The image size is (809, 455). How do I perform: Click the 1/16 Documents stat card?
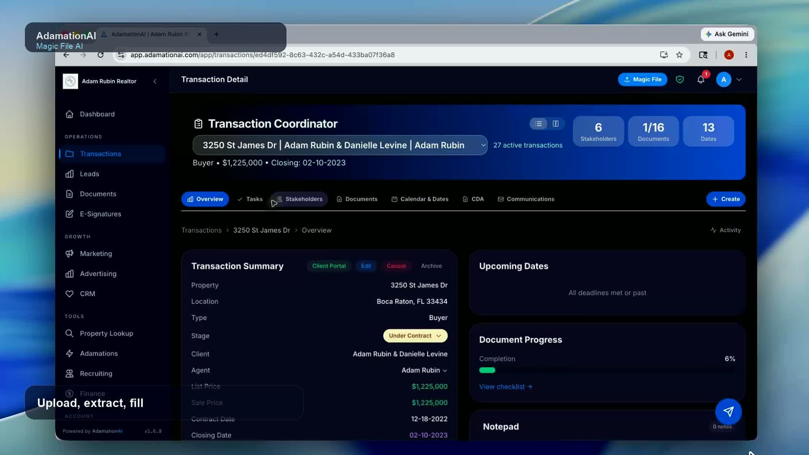653,131
